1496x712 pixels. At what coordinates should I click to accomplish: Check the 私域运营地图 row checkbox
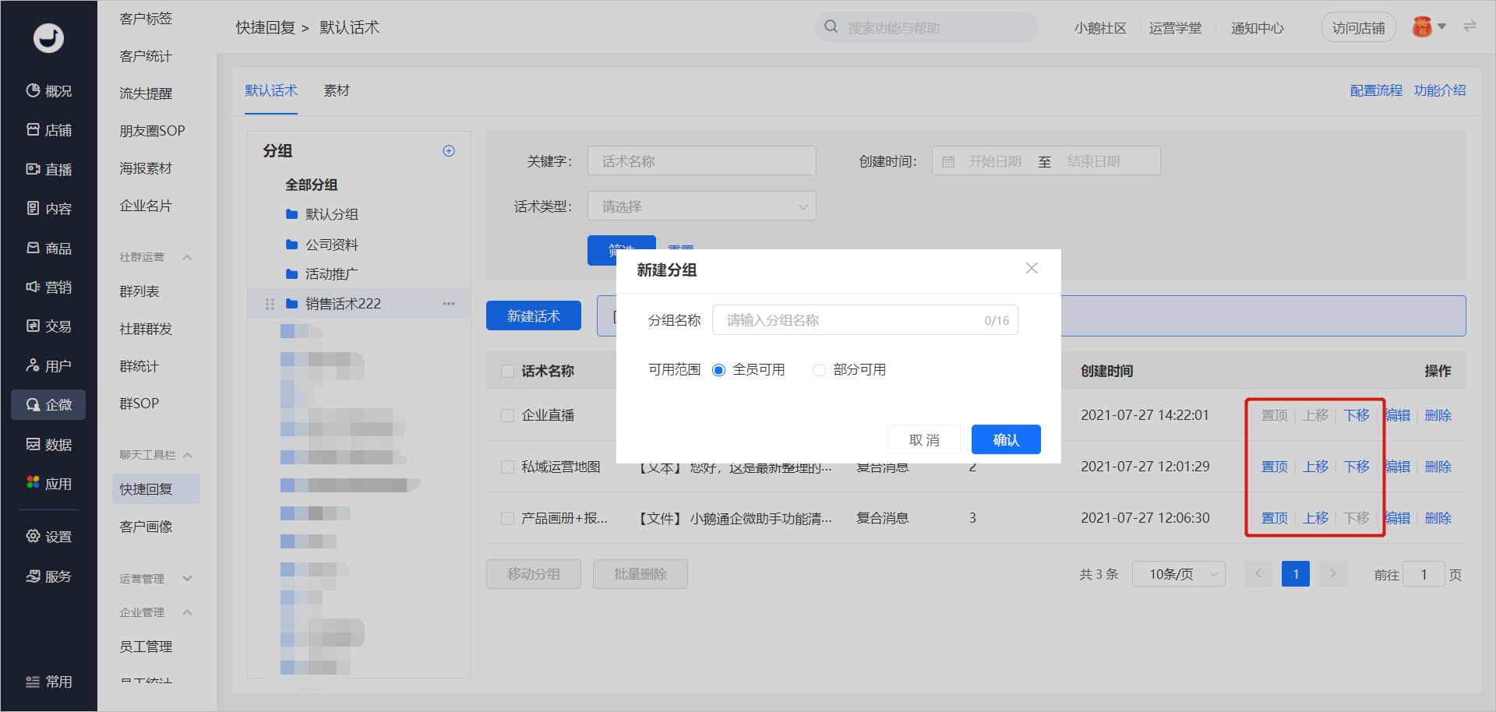pyautogui.click(x=507, y=467)
